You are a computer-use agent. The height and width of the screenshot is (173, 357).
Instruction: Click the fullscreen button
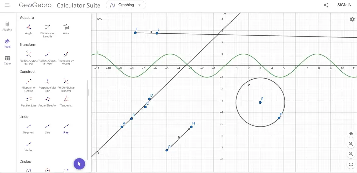click(x=351, y=164)
